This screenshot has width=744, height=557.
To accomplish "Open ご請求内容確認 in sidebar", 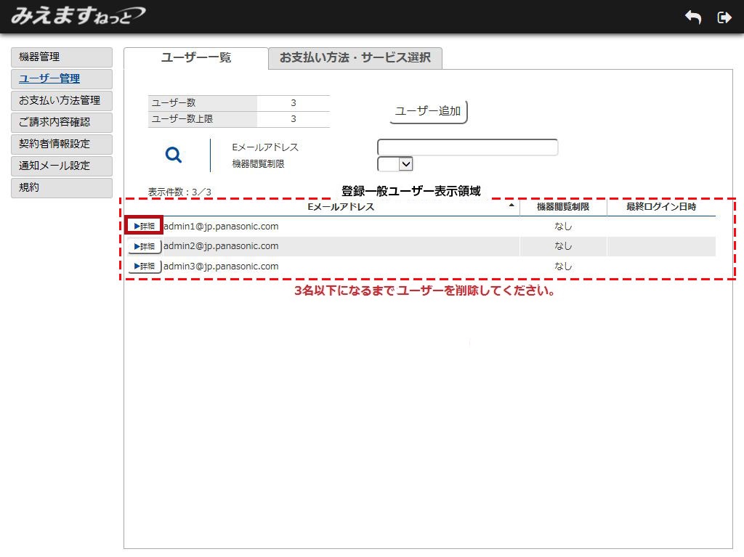I will (x=62, y=122).
